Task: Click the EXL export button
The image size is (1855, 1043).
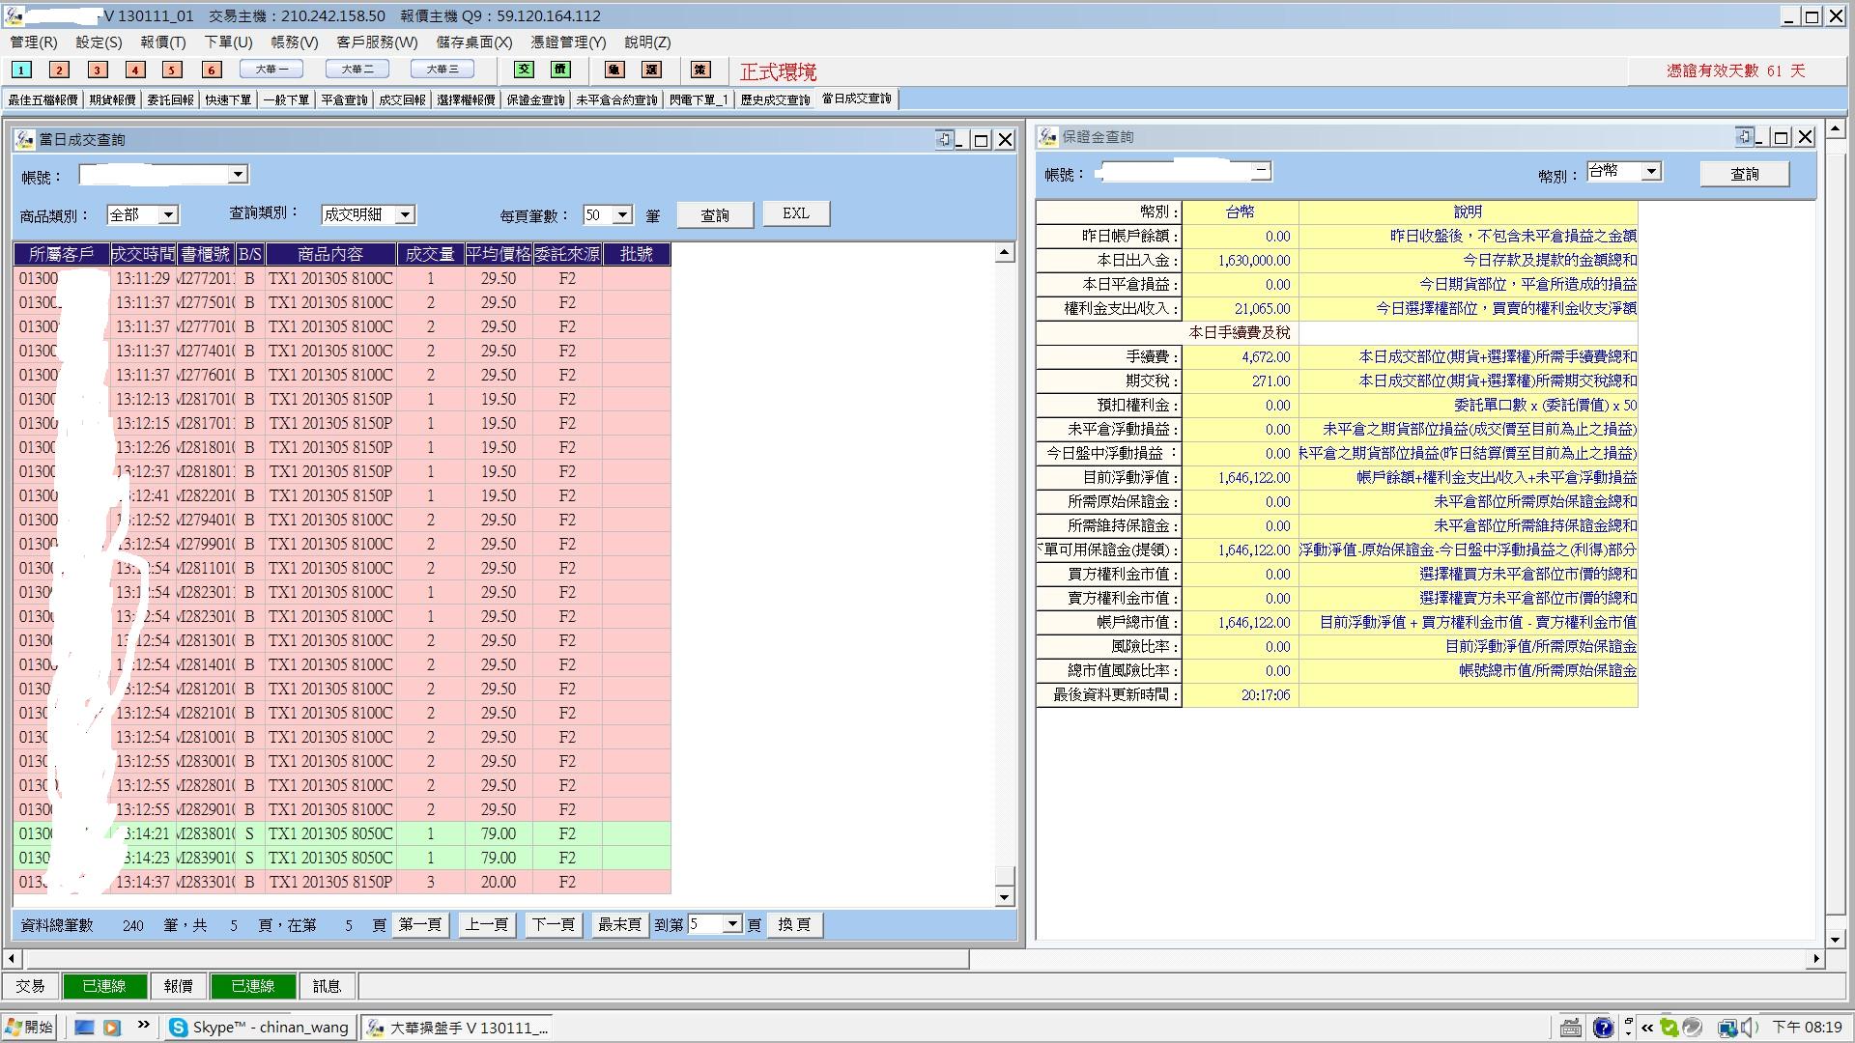Action: [796, 212]
